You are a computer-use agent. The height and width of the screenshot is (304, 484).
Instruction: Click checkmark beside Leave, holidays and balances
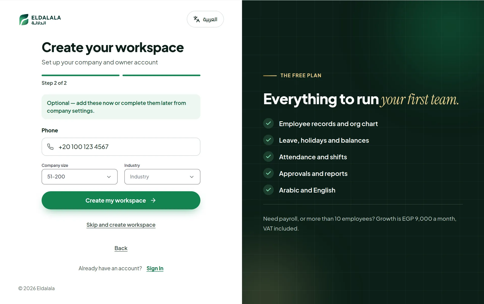click(268, 140)
